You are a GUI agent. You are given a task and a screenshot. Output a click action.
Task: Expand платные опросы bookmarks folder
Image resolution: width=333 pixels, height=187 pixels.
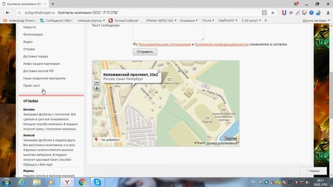91,21
